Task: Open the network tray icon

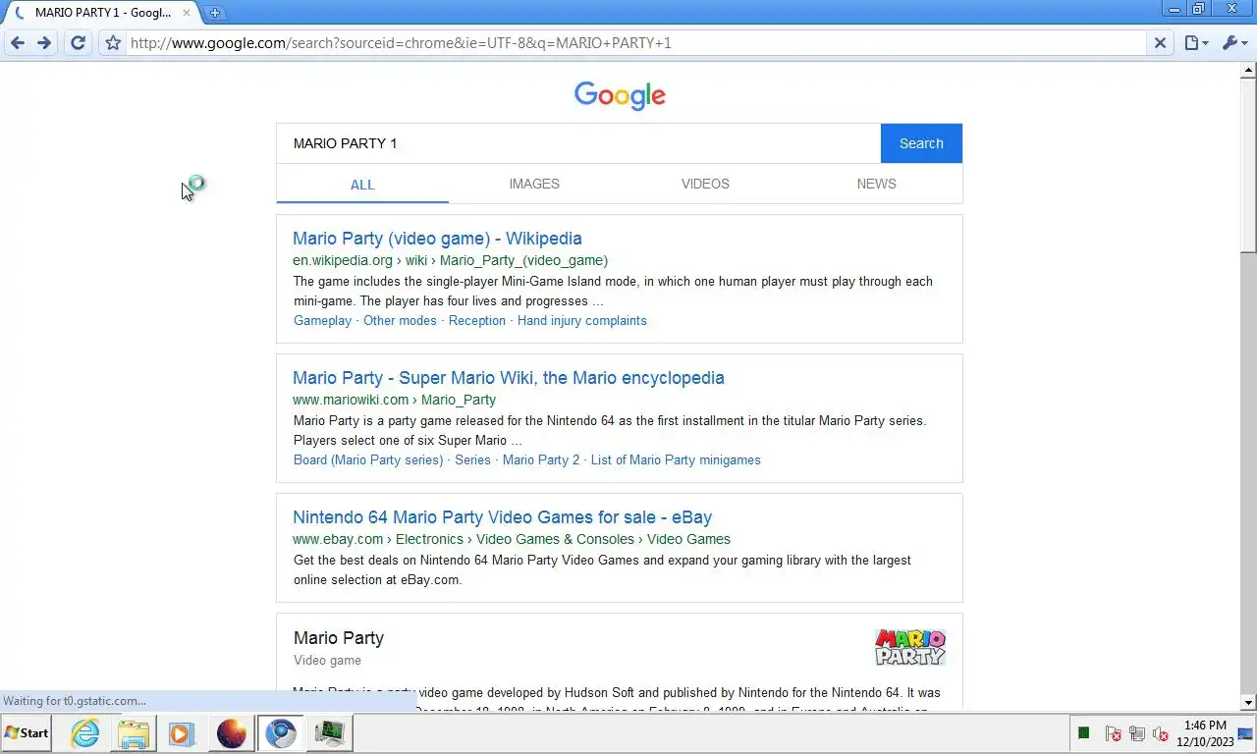Action: click(x=1137, y=733)
